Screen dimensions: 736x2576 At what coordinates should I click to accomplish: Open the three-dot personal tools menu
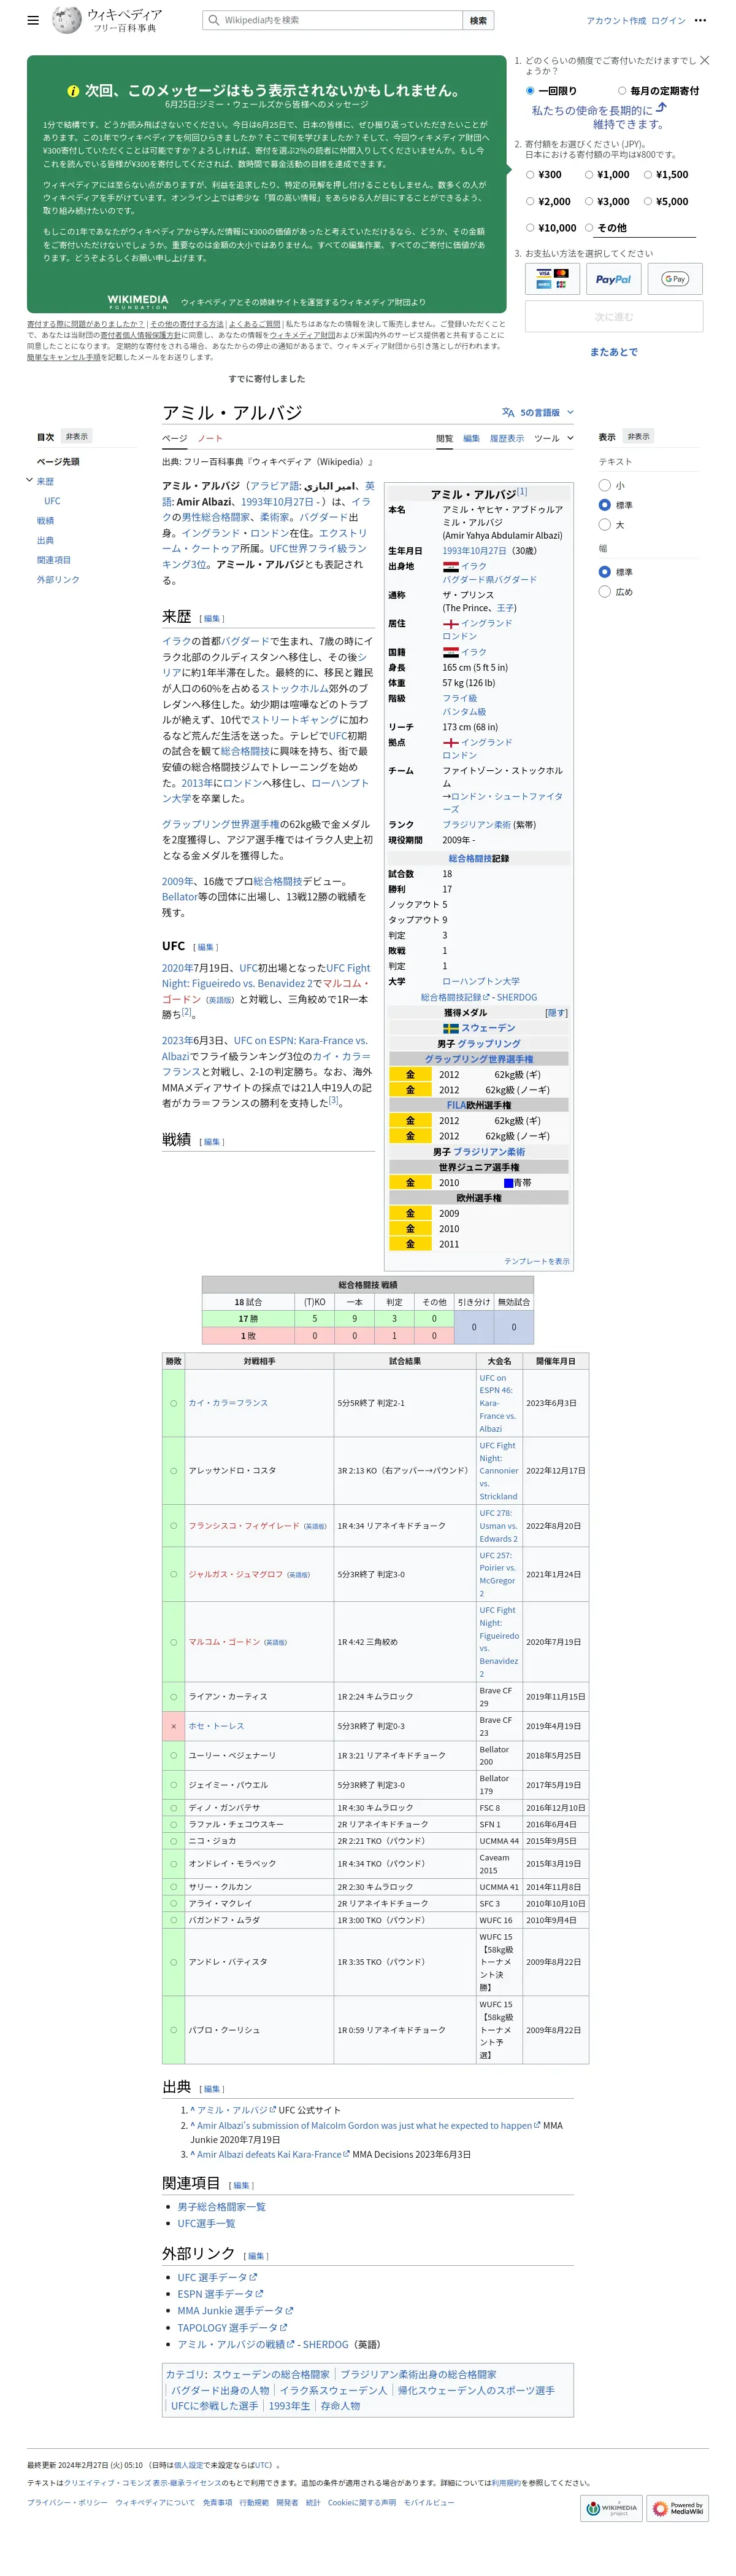[x=700, y=20]
